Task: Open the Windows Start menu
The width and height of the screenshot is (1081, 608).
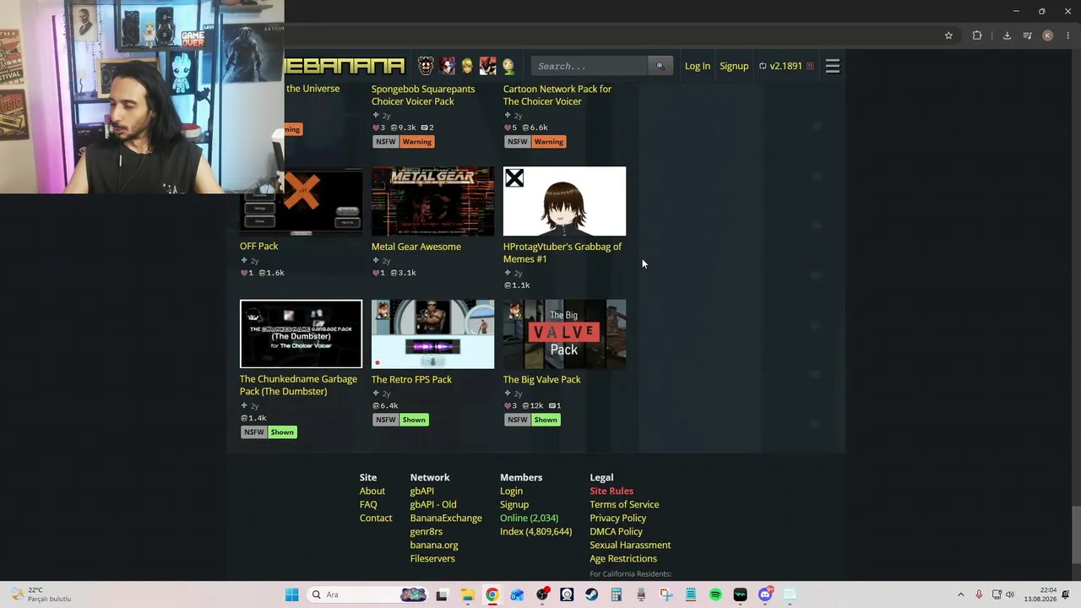Action: click(x=291, y=594)
